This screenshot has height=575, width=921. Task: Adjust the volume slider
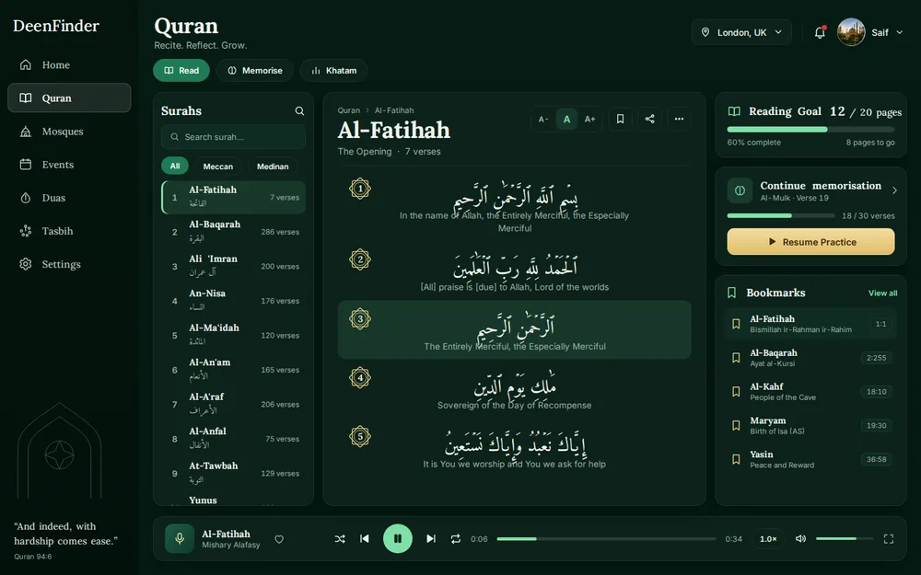coord(844,538)
